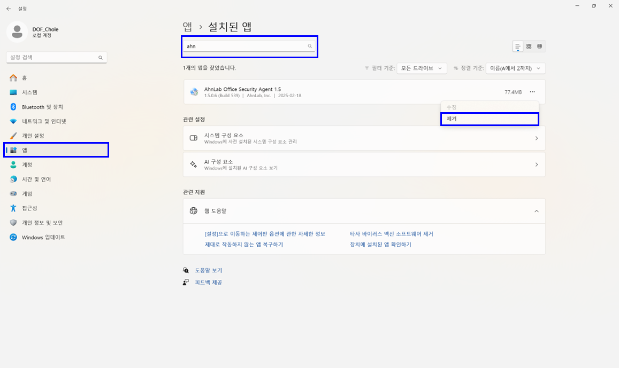Click the back arrow in Settings header

[9, 9]
